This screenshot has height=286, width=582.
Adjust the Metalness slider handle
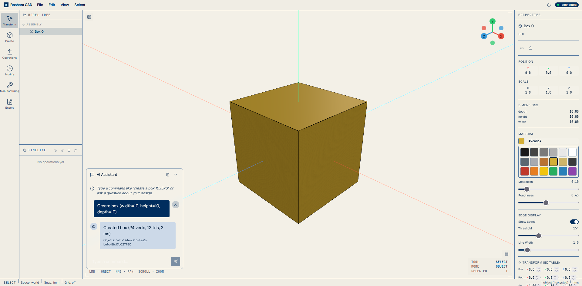(x=527, y=189)
